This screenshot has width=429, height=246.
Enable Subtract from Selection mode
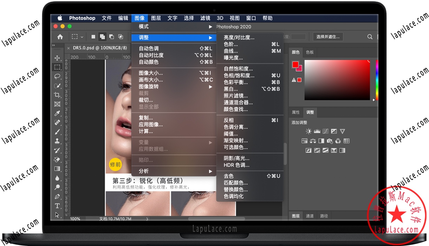(112, 37)
